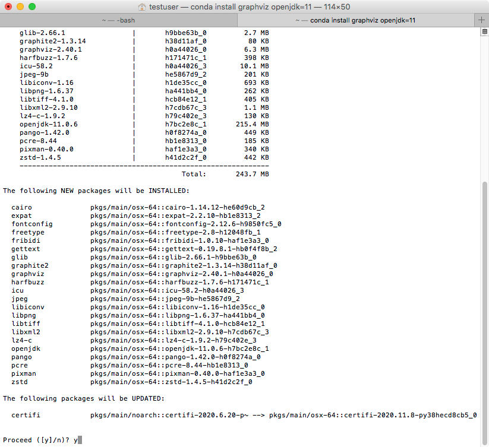Click the scroll marker icon at top right
Image resolution: width=489 pixels, height=447 pixels.
click(x=485, y=31)
